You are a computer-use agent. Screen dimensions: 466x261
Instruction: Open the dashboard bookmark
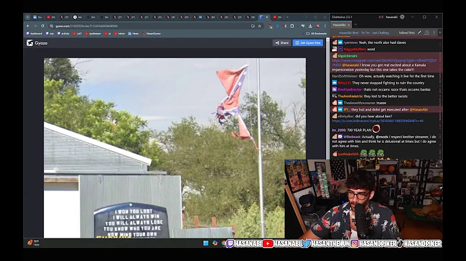click(34, 34)
